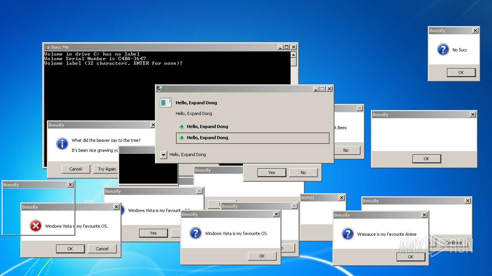Click OK in the No Succ dialog
The width and height of the screenshot is (492, 276).
point(461,72)
